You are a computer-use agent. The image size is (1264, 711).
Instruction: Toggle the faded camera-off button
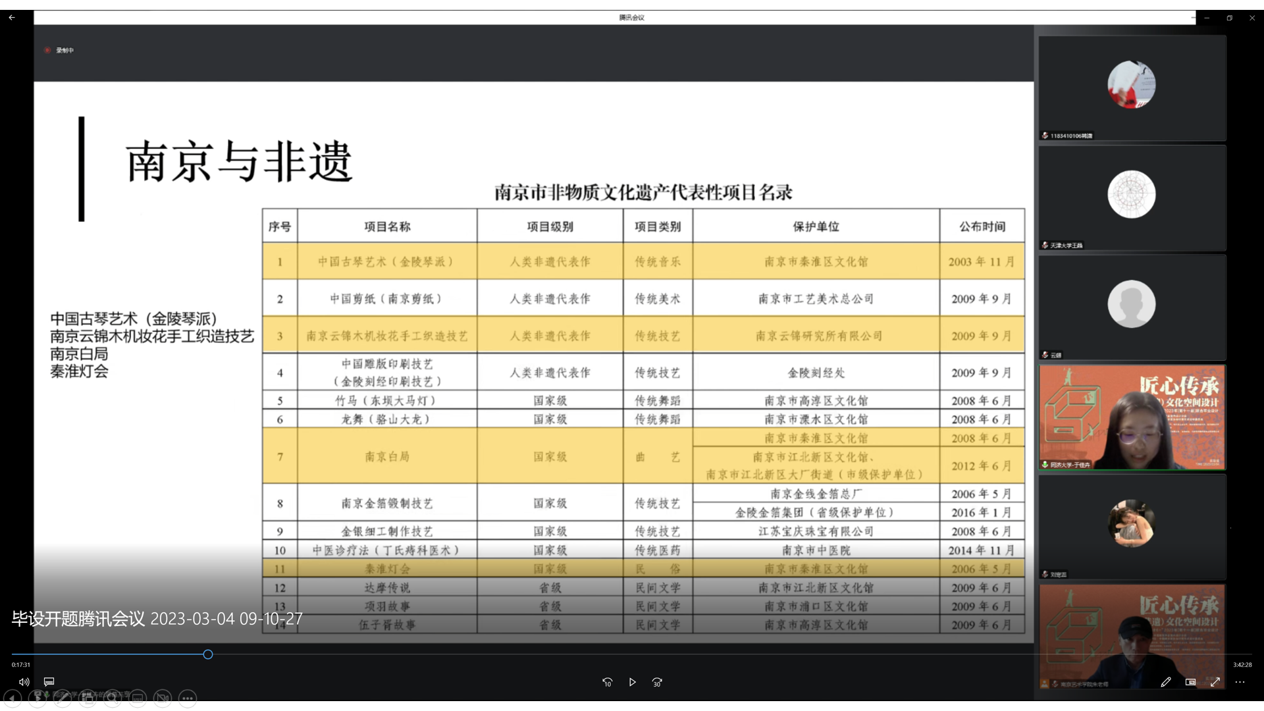point(163,698)
